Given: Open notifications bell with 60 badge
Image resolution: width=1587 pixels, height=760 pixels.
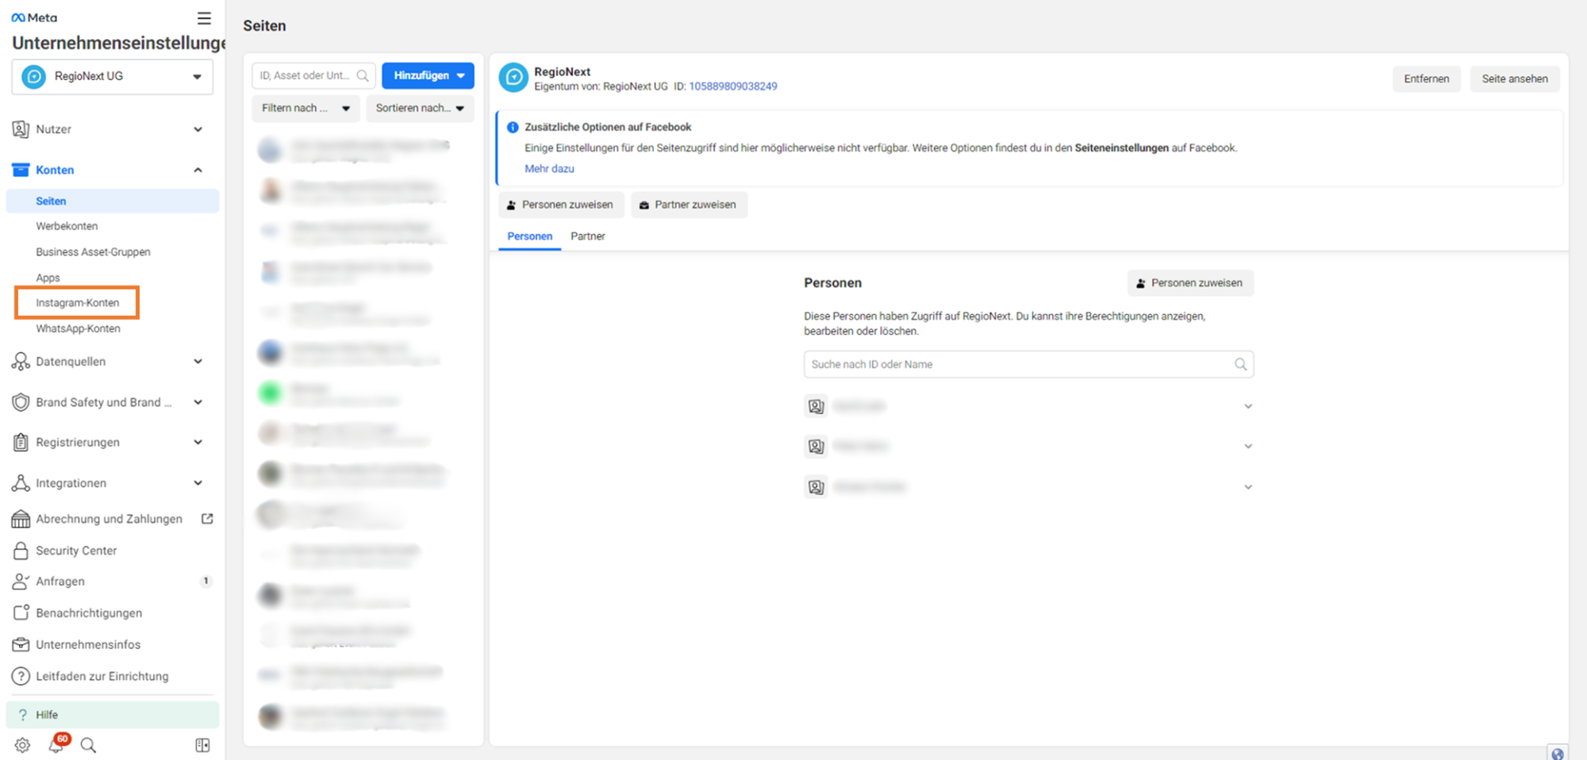Looking at the screenshot, I should pyautogui.click(x=56, y=744).
